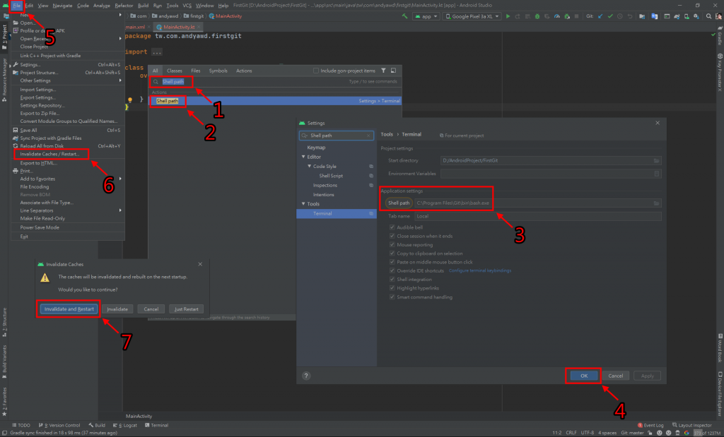Collapse the Code Style node in Settings
Viewport: 724px width, 437px height.
tap(310, 167)
